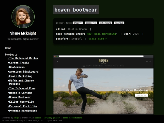Click the scheduling project tag

click(105, 23)
